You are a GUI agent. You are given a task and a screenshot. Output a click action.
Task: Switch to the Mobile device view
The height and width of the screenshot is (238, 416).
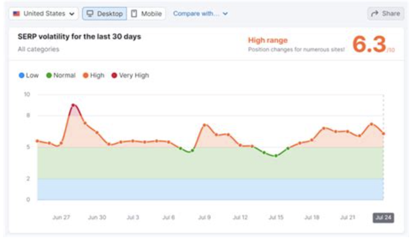tap(146, 14)
